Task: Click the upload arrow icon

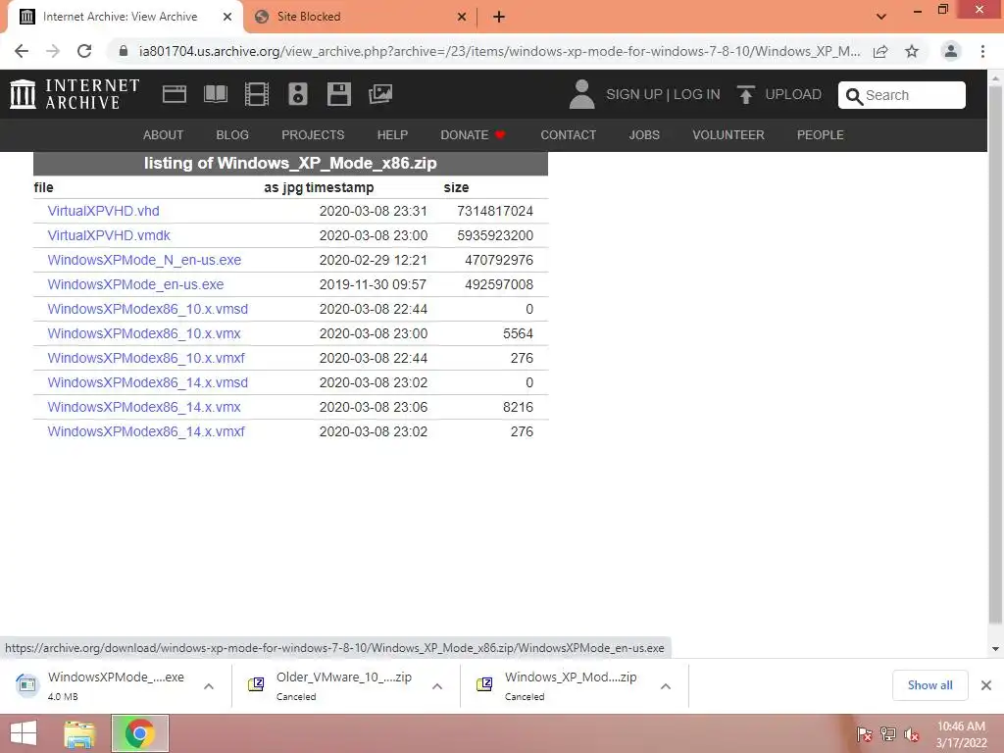Action: 745,95
